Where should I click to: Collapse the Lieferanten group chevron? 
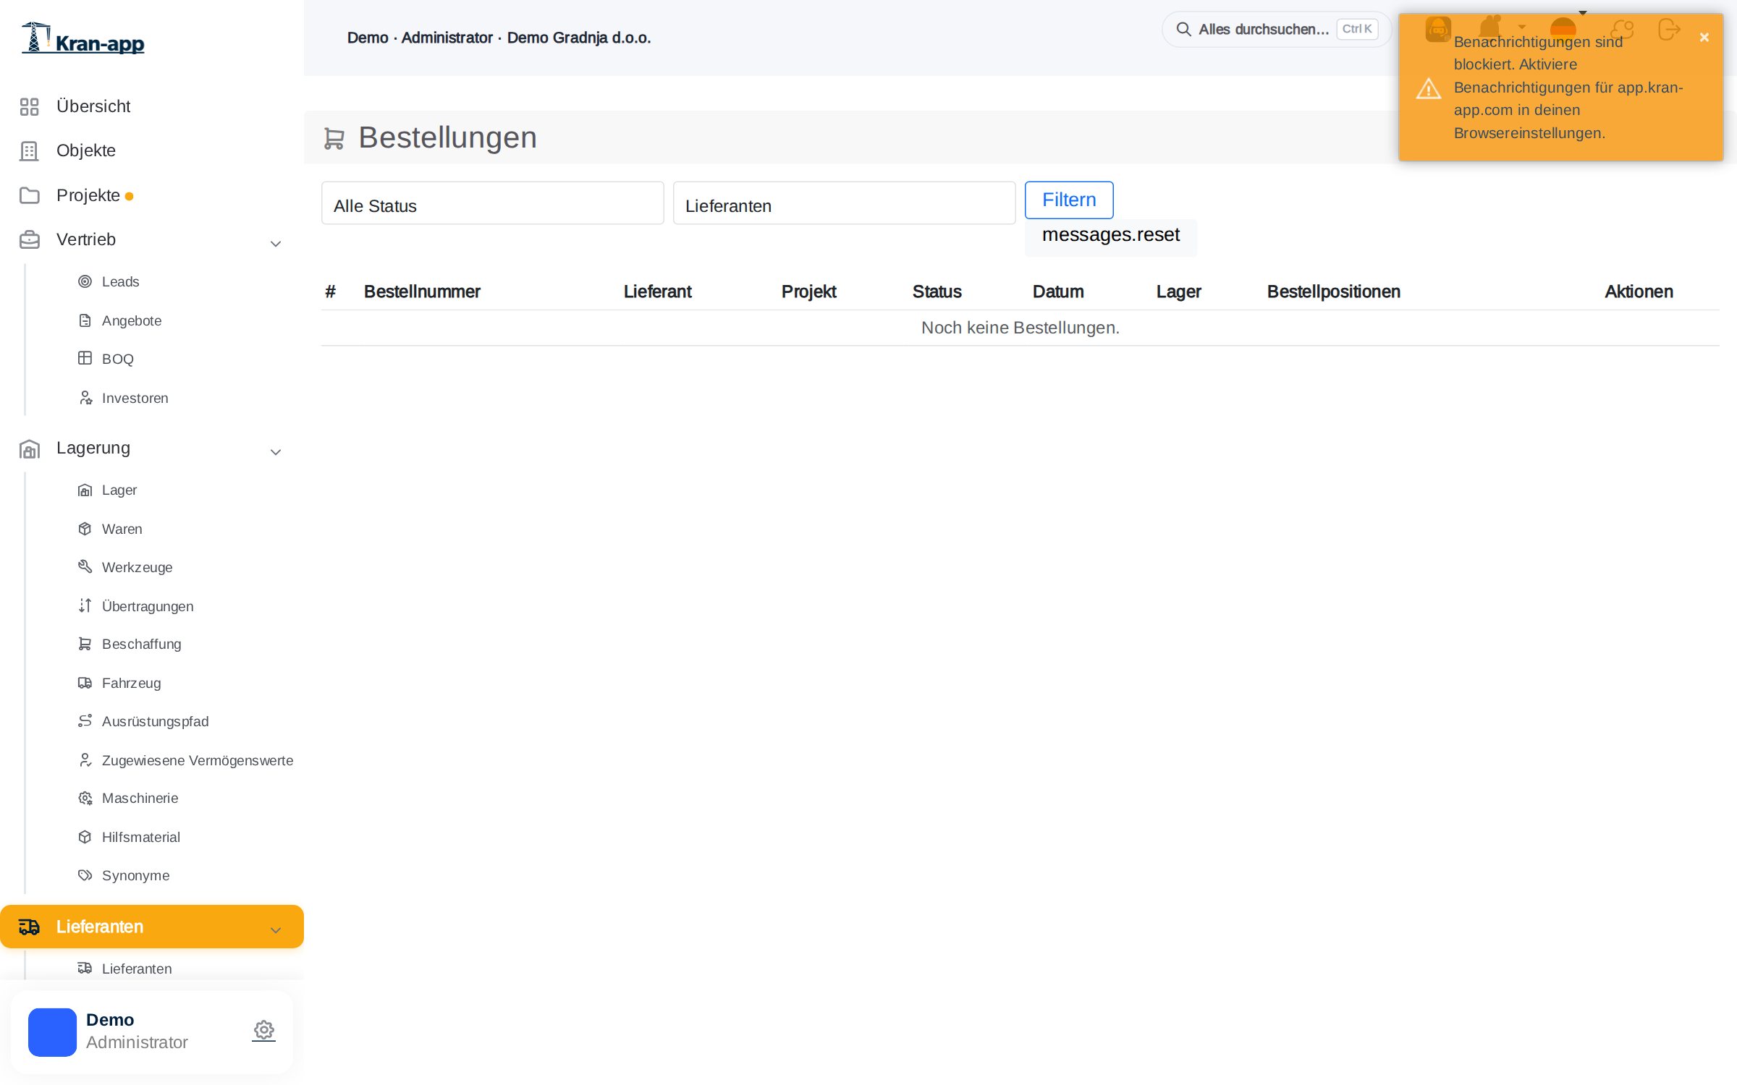click(276, 930)
